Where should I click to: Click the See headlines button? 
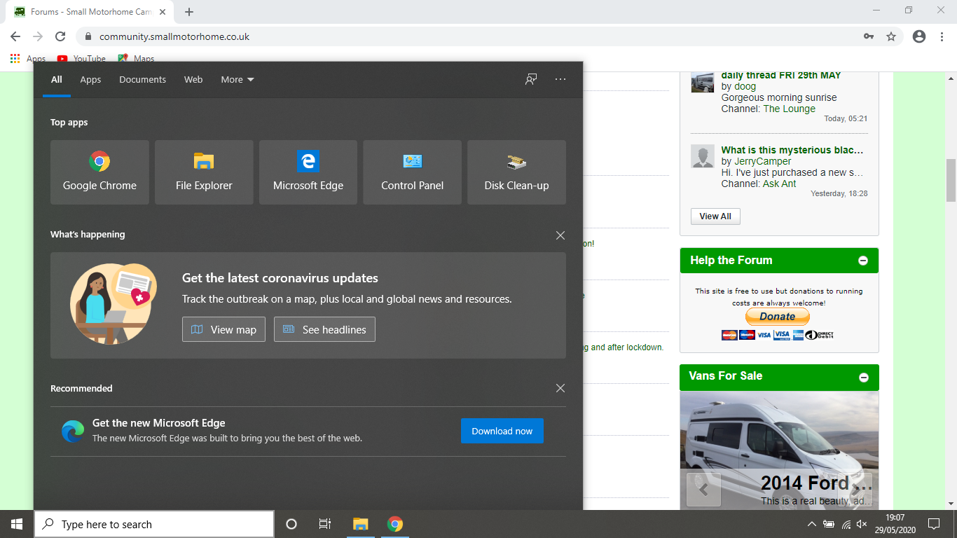point(324,329)
